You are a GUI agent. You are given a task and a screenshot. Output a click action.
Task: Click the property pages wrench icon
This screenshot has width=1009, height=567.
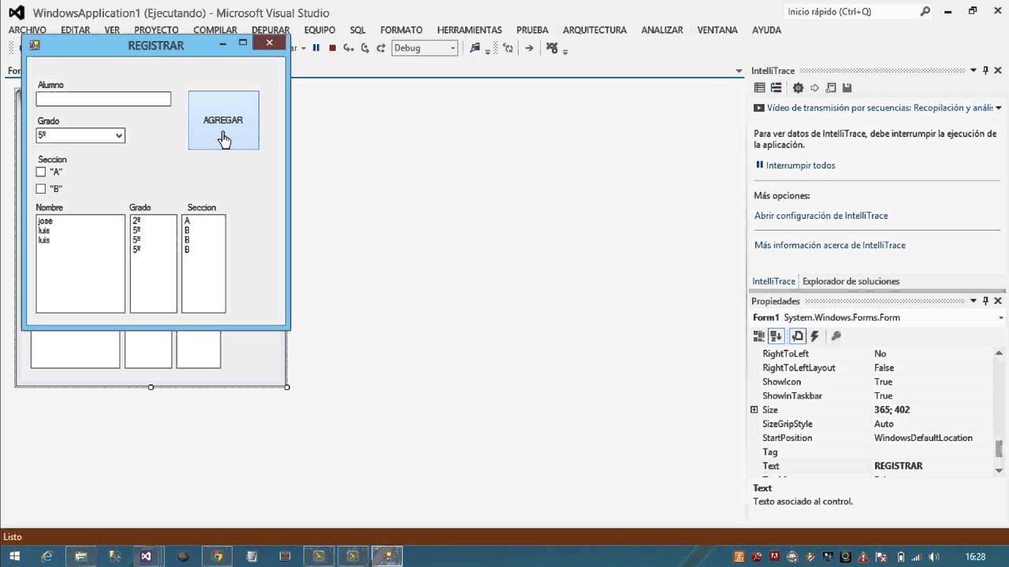(836, 336)
